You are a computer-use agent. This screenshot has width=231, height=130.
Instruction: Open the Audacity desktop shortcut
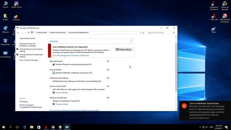(x=16, y=17)
